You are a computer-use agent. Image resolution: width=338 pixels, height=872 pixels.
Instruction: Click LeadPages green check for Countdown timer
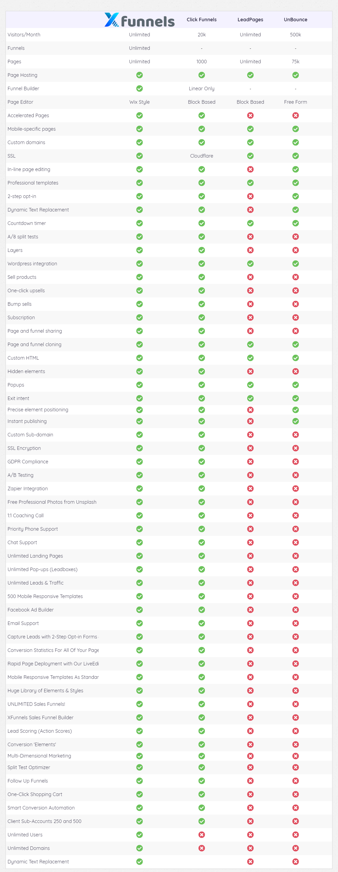pos(250,223)
